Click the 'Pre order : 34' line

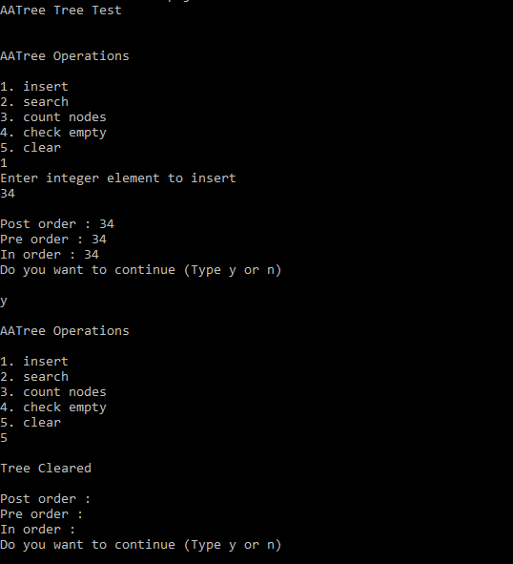click(x=53, y=240)
